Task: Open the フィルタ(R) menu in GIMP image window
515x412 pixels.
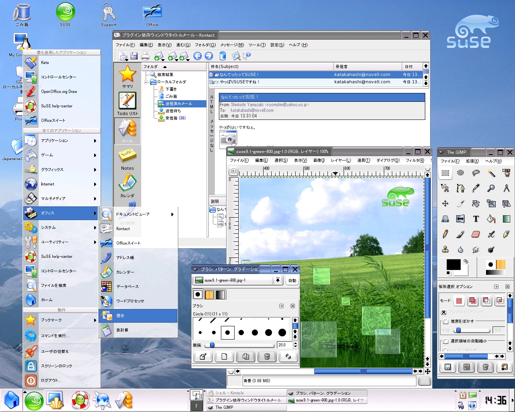Action: tap(415, 161)
